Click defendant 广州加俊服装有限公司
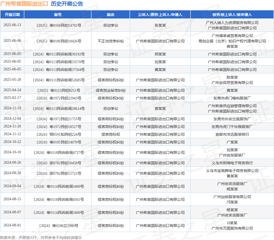Image resolution: width=274 pixels, height=240 pixels. coord(232,197)
